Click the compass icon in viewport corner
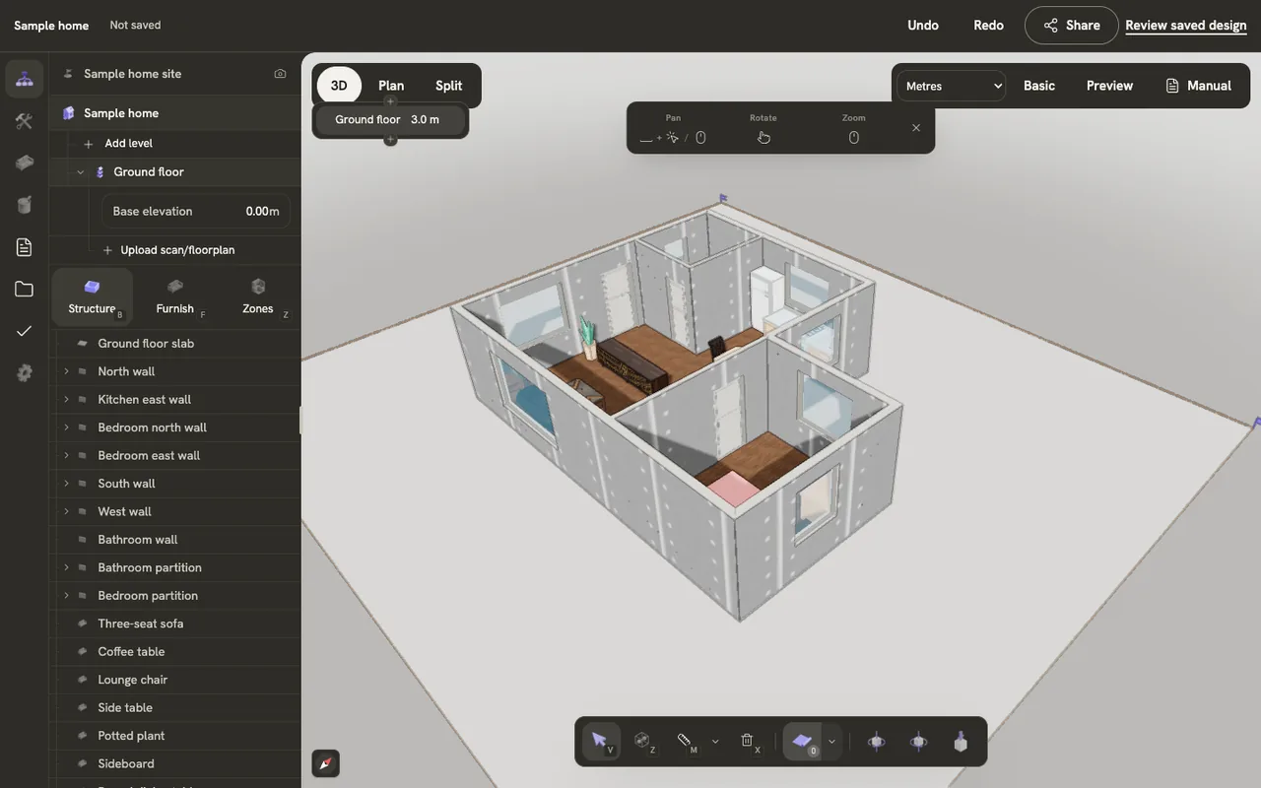Image resolution: width=1261 pixels, height=788 pixels. pos(326,763)
